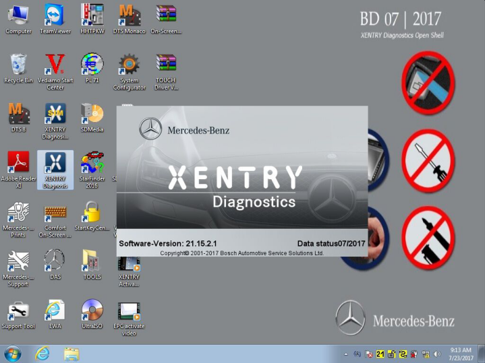Image resolution: width=485 pixels, height=363 pixels.
Task: Show hidden tray icons arrow
Action: point(346,354)
